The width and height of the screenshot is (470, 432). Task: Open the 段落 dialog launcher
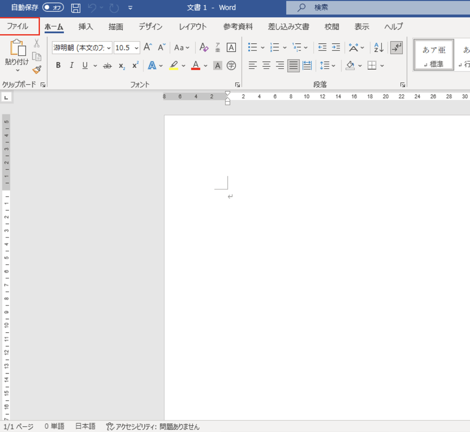403,85
